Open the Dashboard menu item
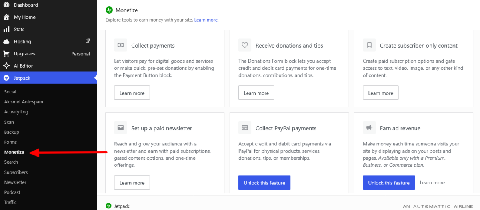 click(x=48, y=5)
